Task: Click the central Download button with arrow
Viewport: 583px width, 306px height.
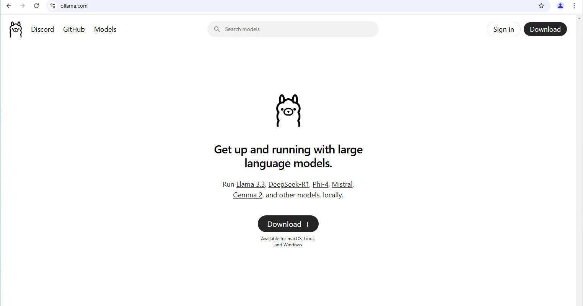Action: tap(288, 224)
